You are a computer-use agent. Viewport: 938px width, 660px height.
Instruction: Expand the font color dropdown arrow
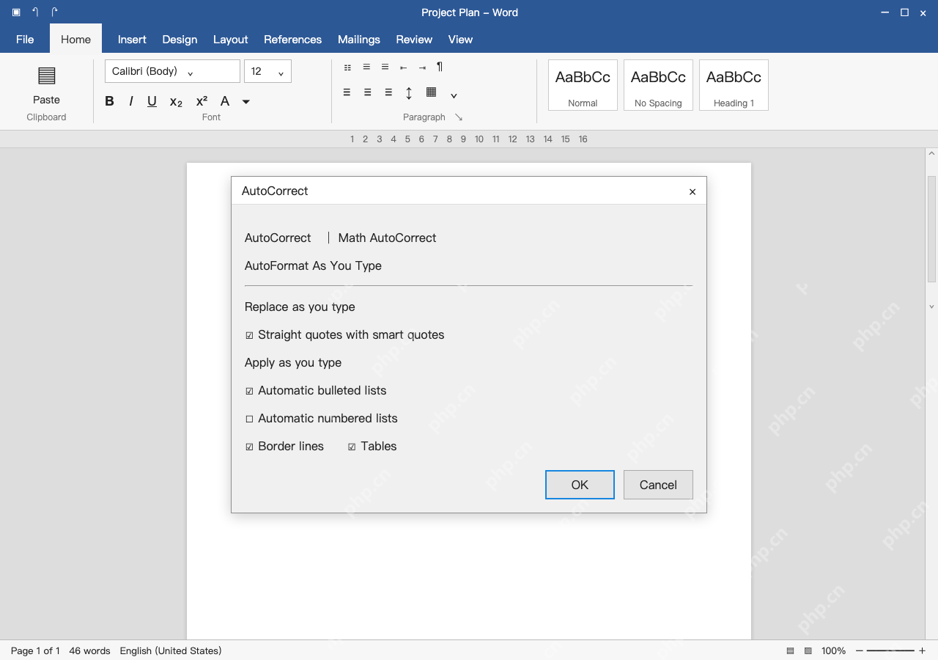click(246, 102)
